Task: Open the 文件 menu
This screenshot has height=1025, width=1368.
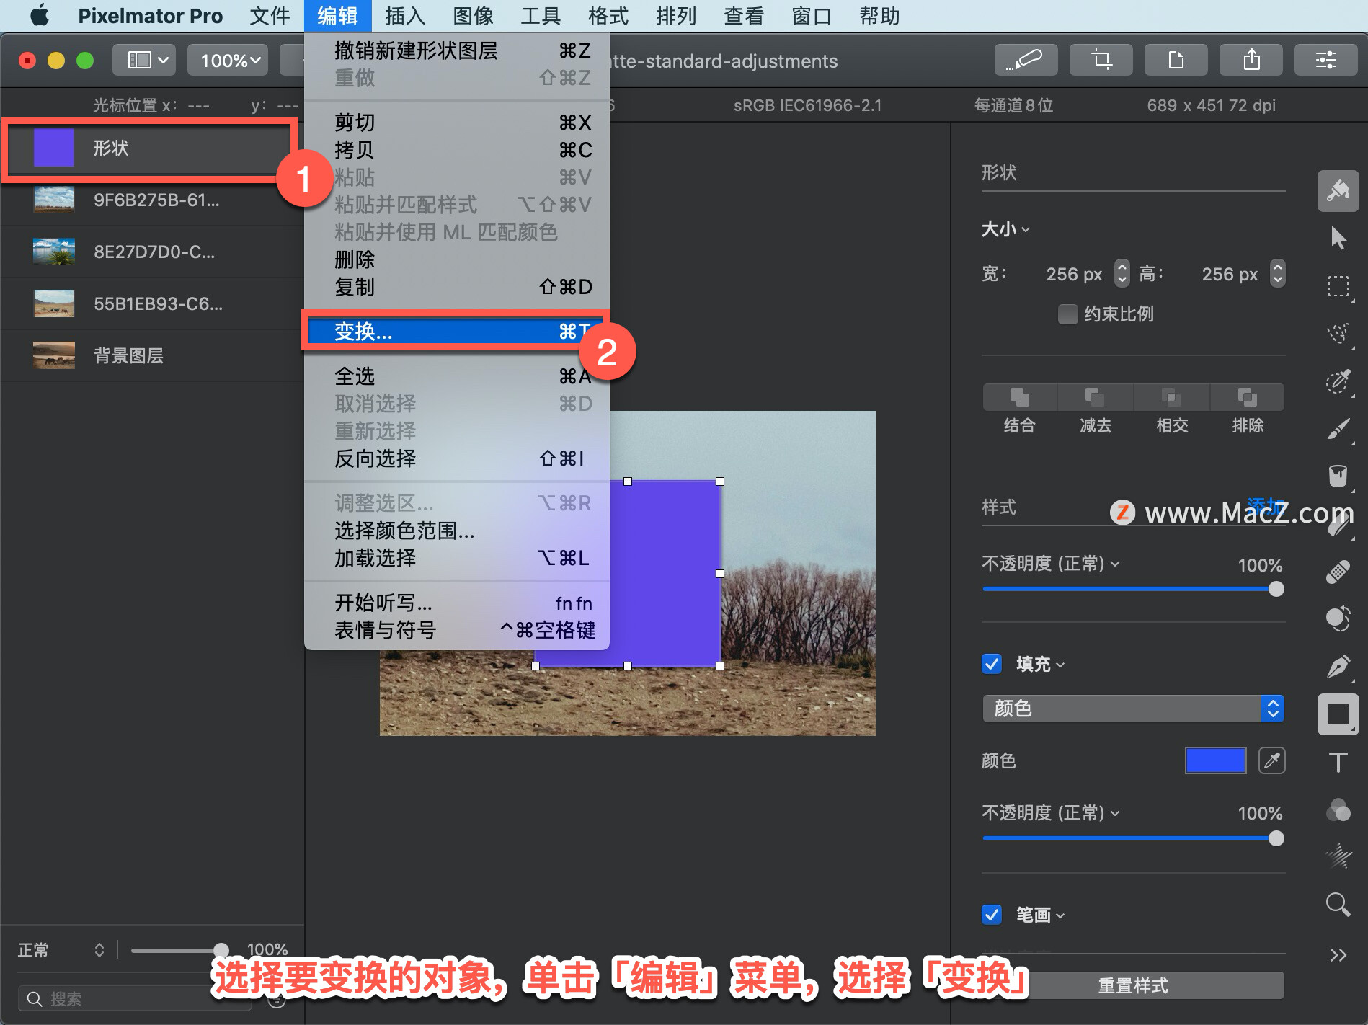Action: 270,15
